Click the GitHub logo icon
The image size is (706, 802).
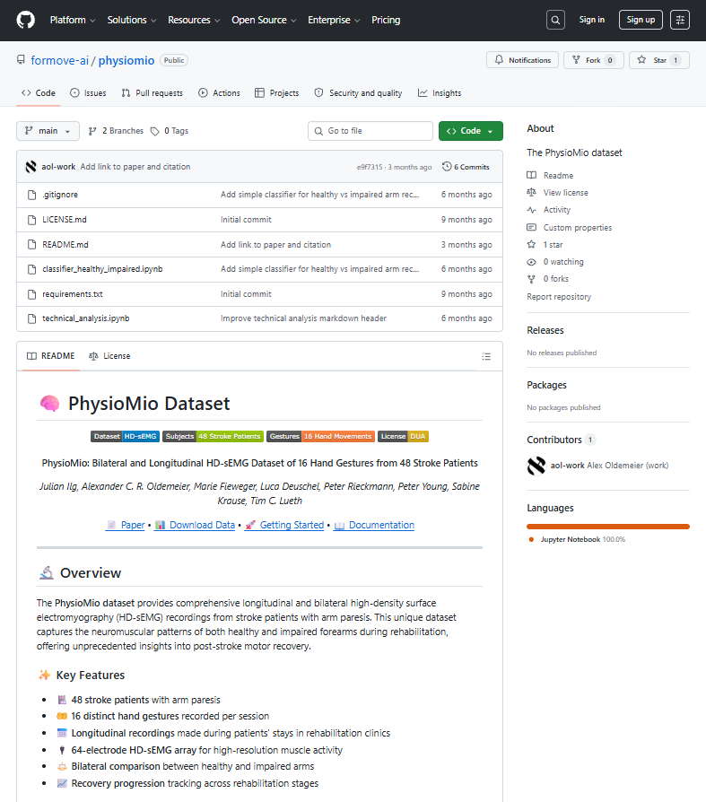[25, 20]
